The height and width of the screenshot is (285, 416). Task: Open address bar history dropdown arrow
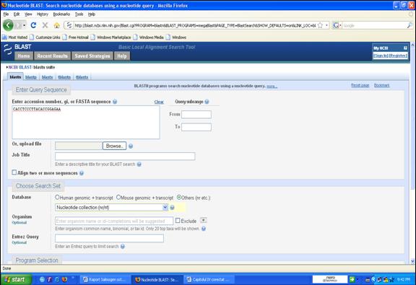(x=327, y=25)
